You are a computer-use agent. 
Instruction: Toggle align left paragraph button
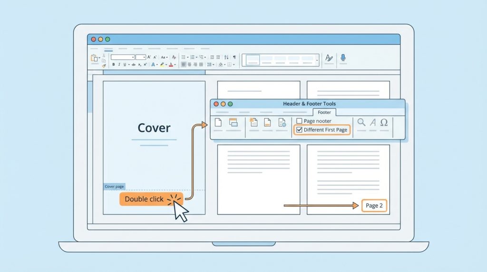coord(184,65)
